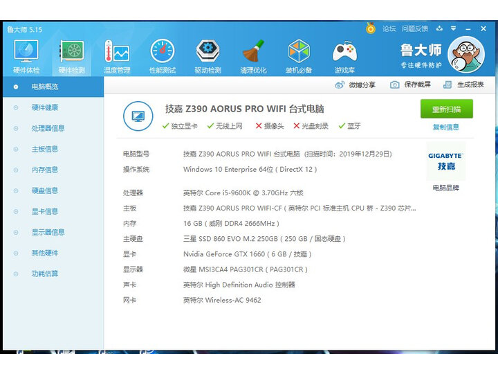Select the 硬件检测 hardware detection icon
Image resolution: width=498 pixels, height=374 pixels.
point(72,56)
